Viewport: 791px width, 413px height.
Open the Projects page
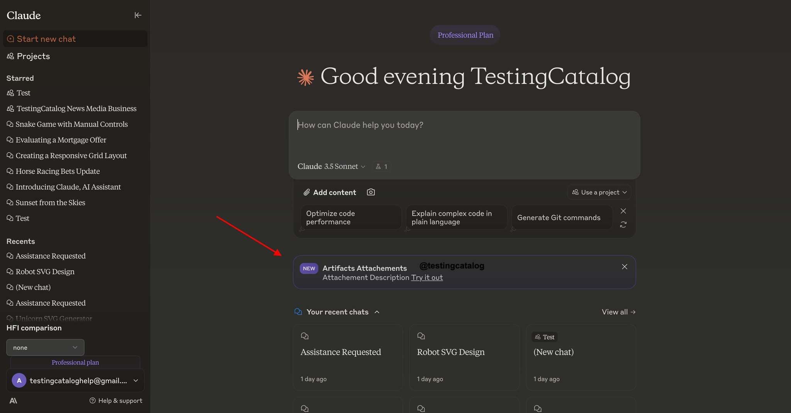tap(28, 56)
